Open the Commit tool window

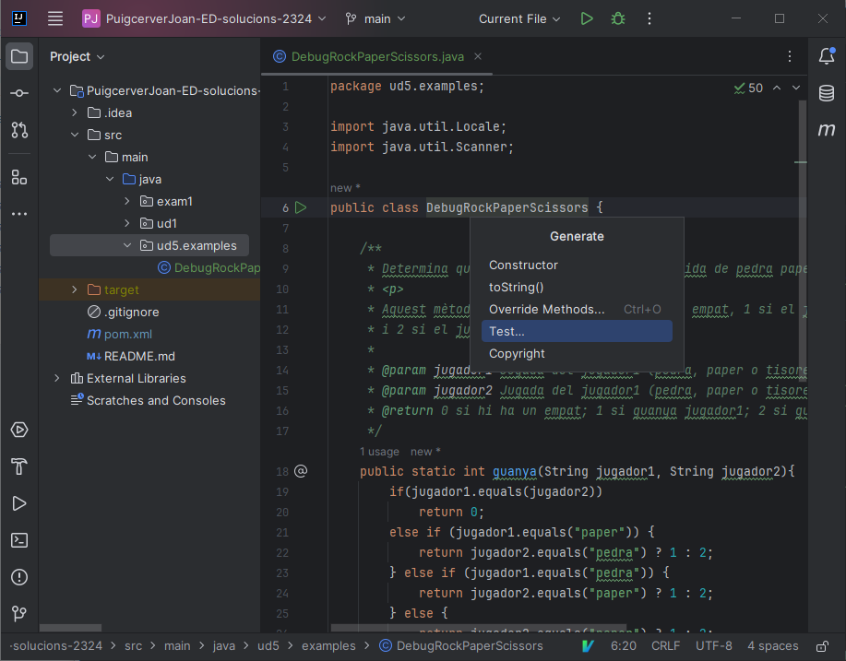click(18, 93)
